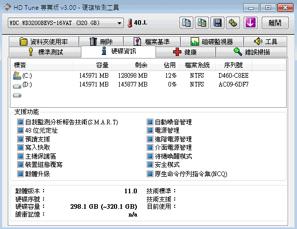Image resolution: width=297 pixels, height=229 pixels.
Task: Click the purple download arrow icon
Action: point(250,23)
